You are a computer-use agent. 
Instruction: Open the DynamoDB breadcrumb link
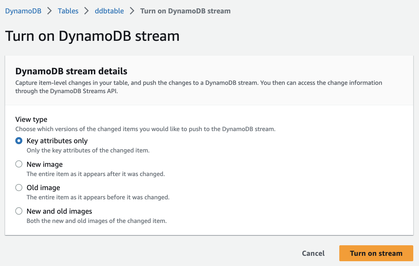23,11
